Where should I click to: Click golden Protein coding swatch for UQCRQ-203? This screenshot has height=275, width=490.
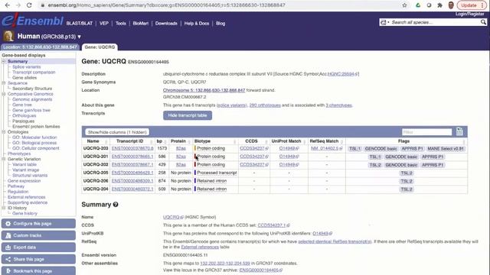pyautogui.click(x=195, y=148)
